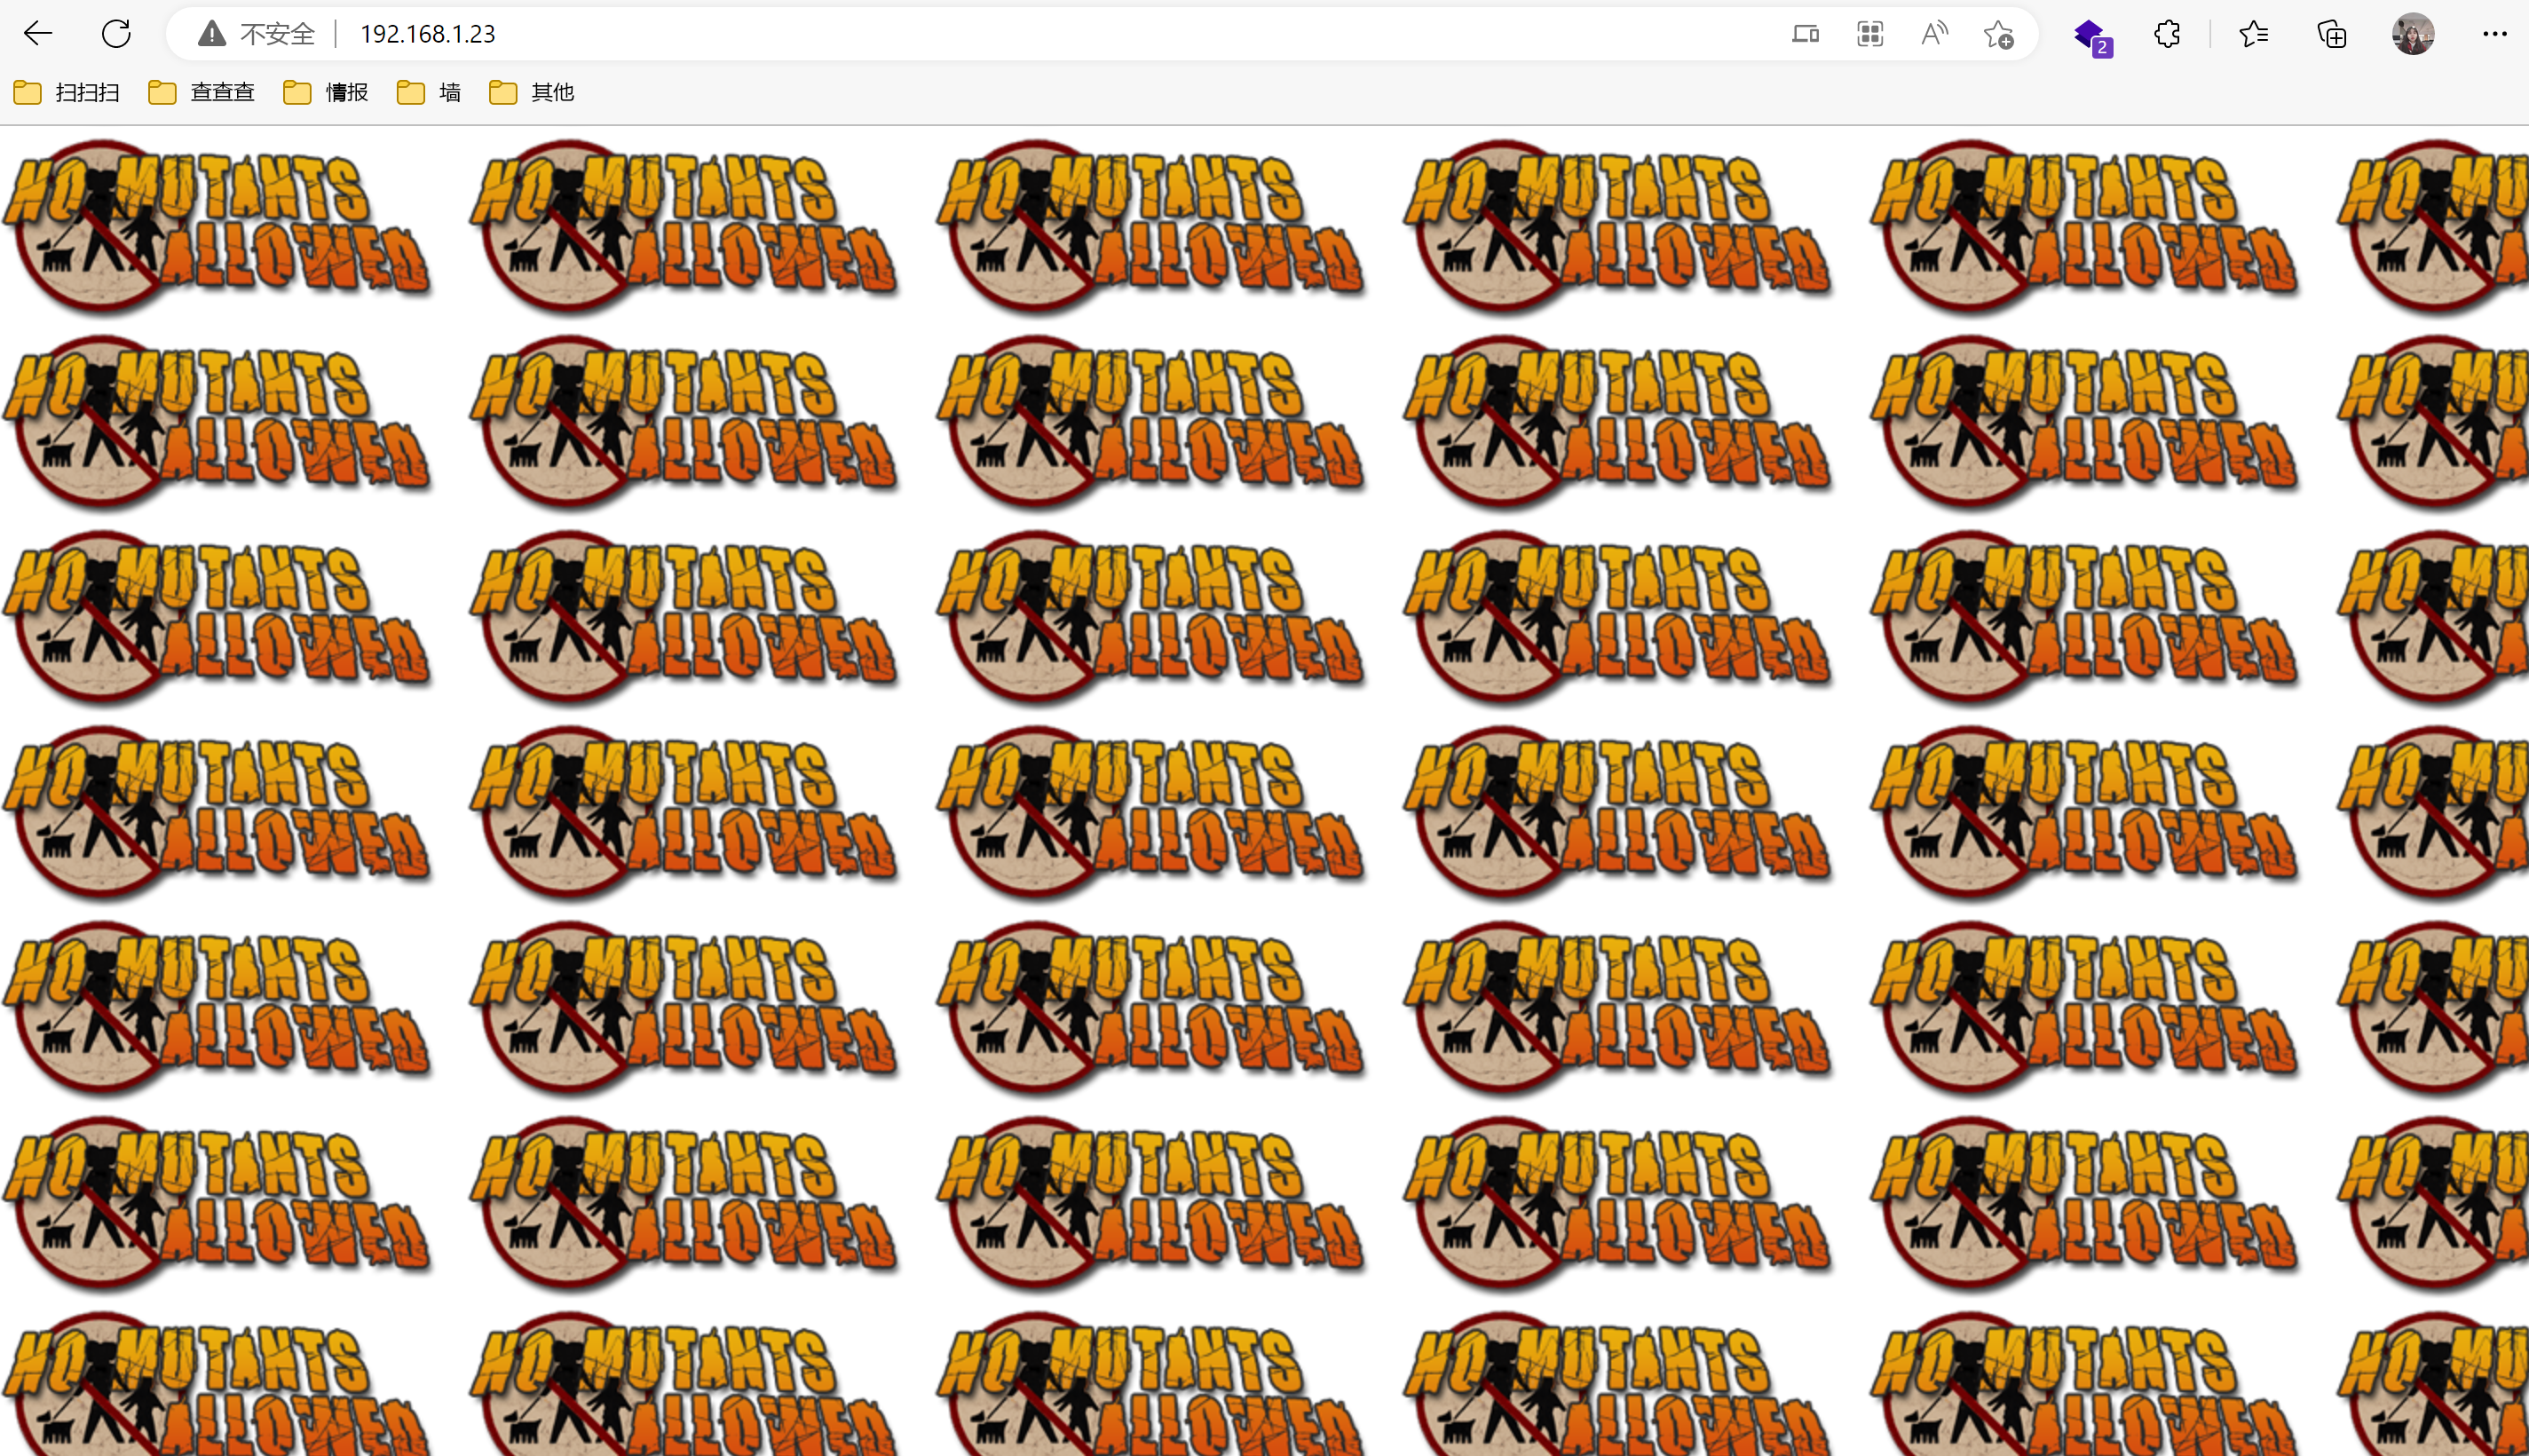
Task: Open the user profile avatar
Action: click(2413, 35)
